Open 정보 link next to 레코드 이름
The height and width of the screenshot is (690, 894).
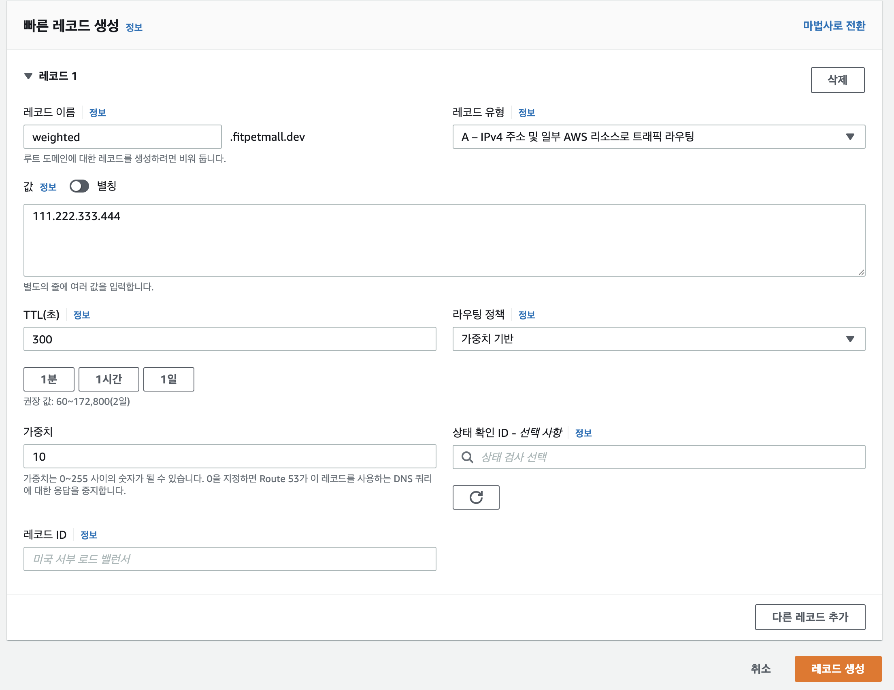click(x=98, y=112)
